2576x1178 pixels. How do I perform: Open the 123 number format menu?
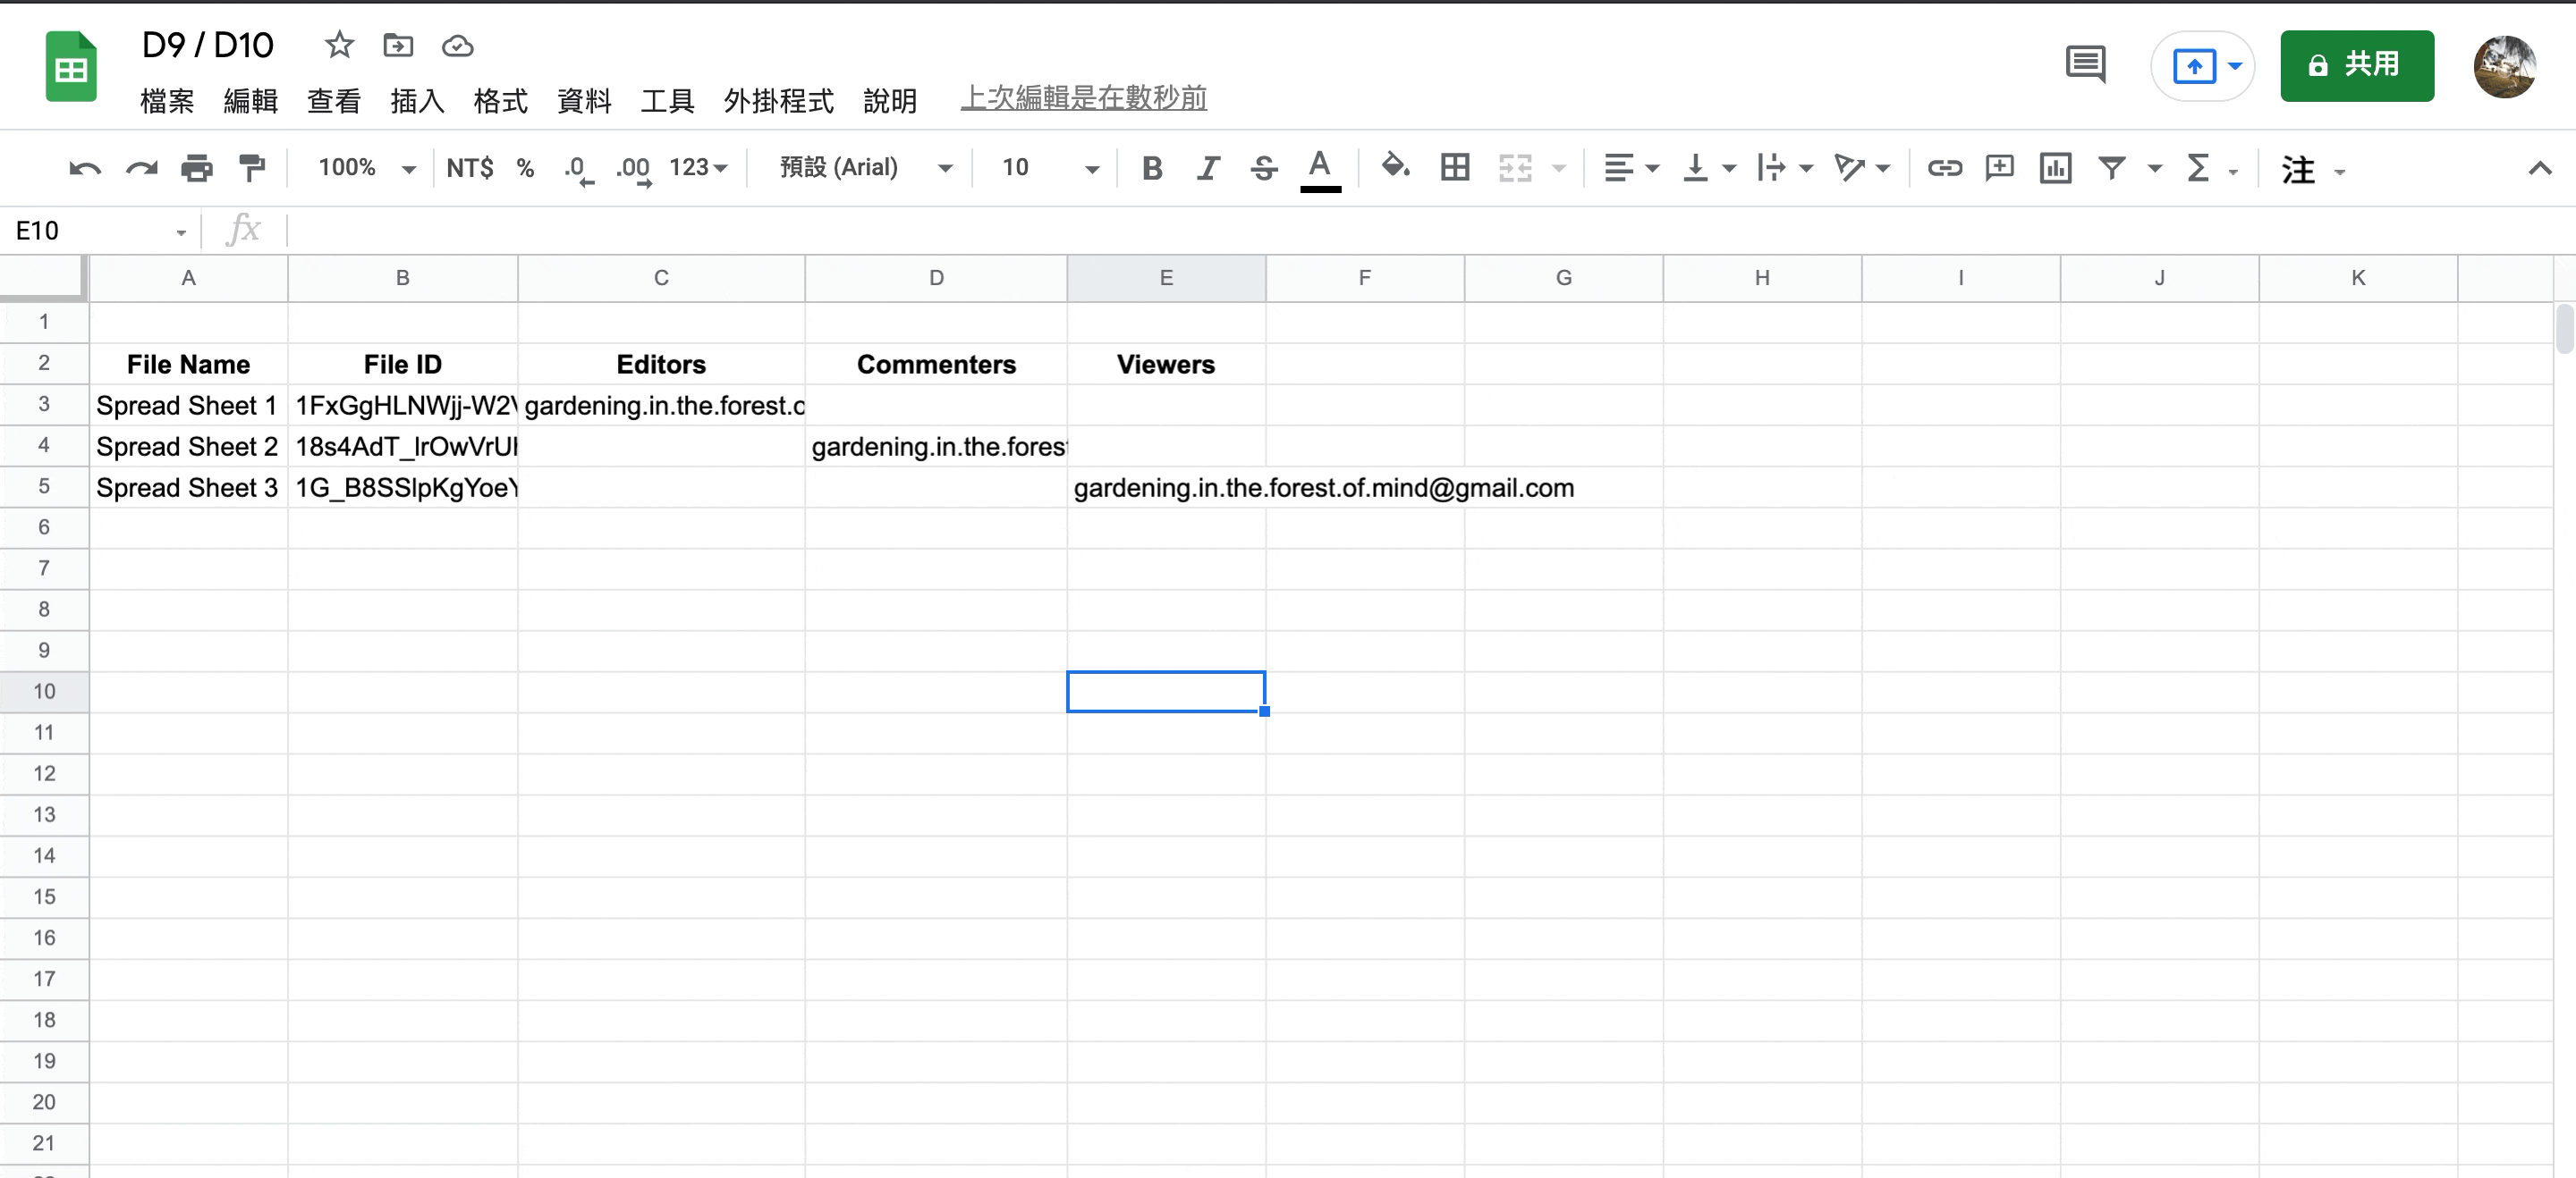tap(698, 168)
